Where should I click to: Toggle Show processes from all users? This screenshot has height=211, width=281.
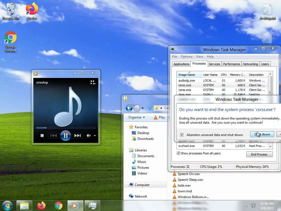click(x=178, y=153)
